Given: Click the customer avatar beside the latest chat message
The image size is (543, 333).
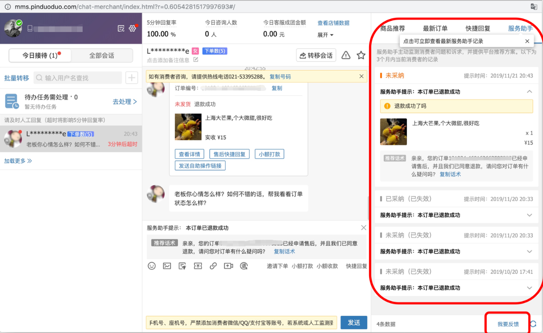Looking at the screenshot, I should pos(156,194).
